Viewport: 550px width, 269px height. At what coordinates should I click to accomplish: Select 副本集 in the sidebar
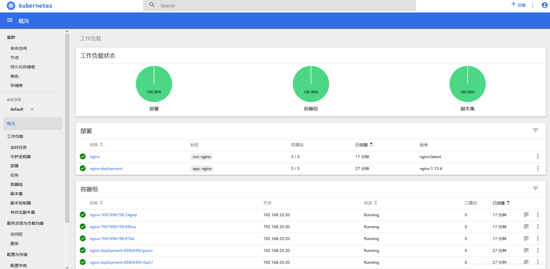coord(17,194)
